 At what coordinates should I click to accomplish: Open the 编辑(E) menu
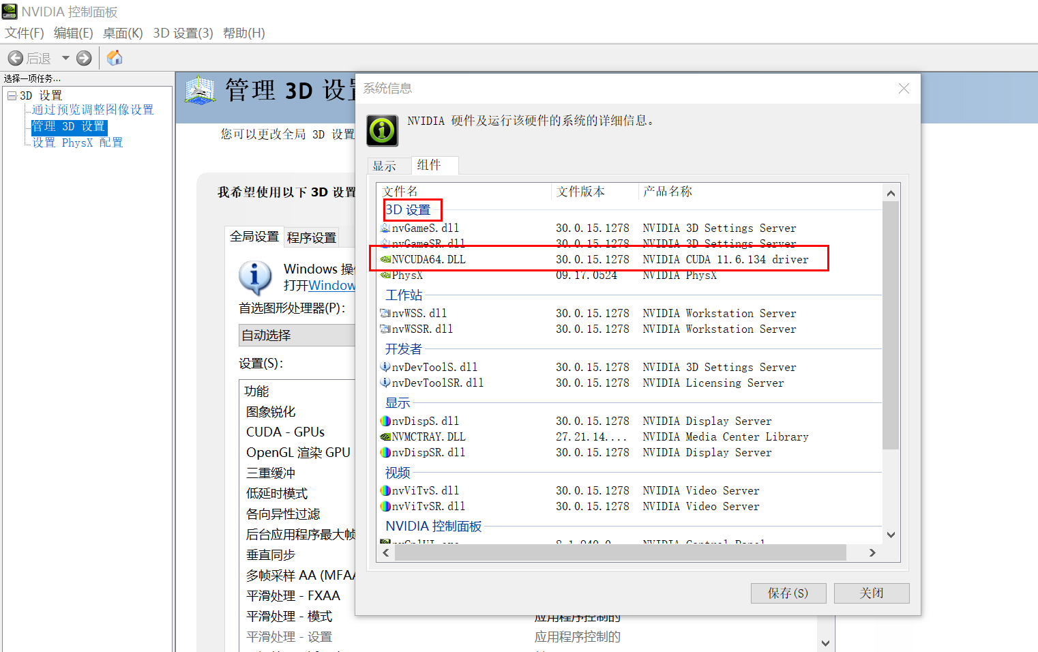pos(73,33)
